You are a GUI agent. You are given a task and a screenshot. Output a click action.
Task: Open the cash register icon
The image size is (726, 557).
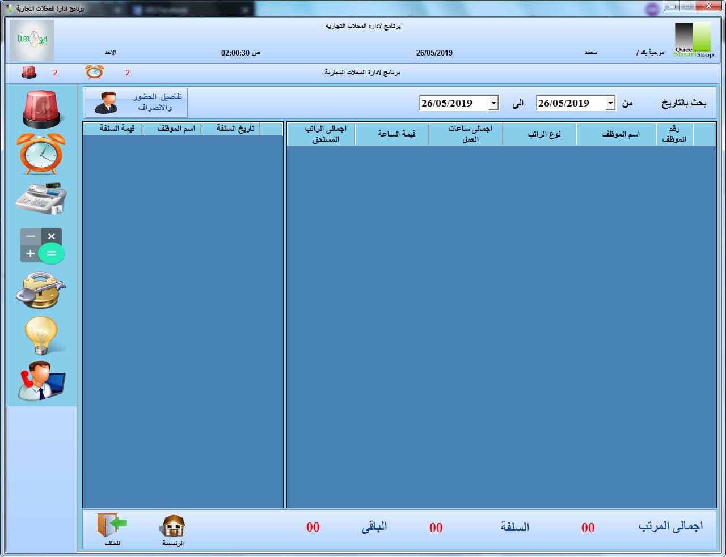click(x=41, y=199)
